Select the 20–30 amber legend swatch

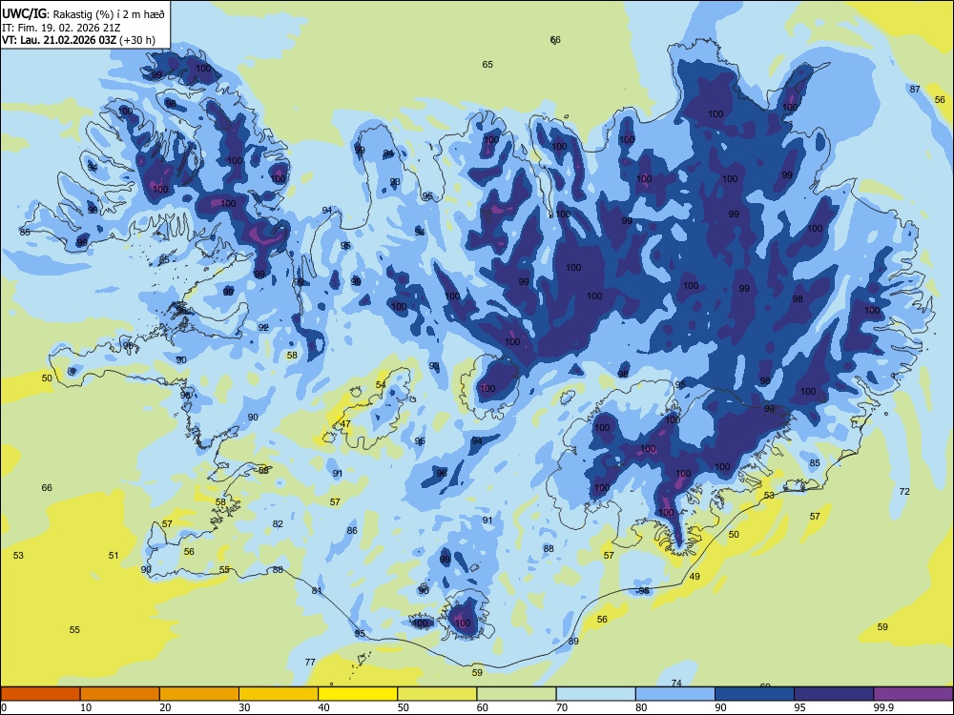199,694
